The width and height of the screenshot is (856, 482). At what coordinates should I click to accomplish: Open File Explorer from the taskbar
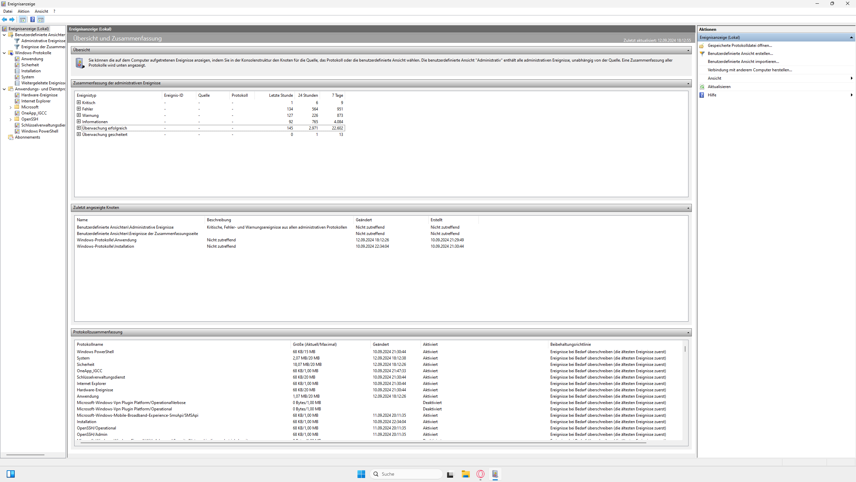tap(466, 474)
